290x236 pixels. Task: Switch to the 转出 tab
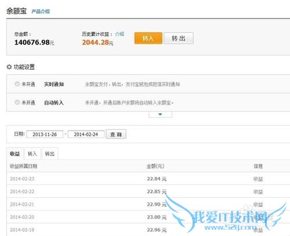click(50, 154)
